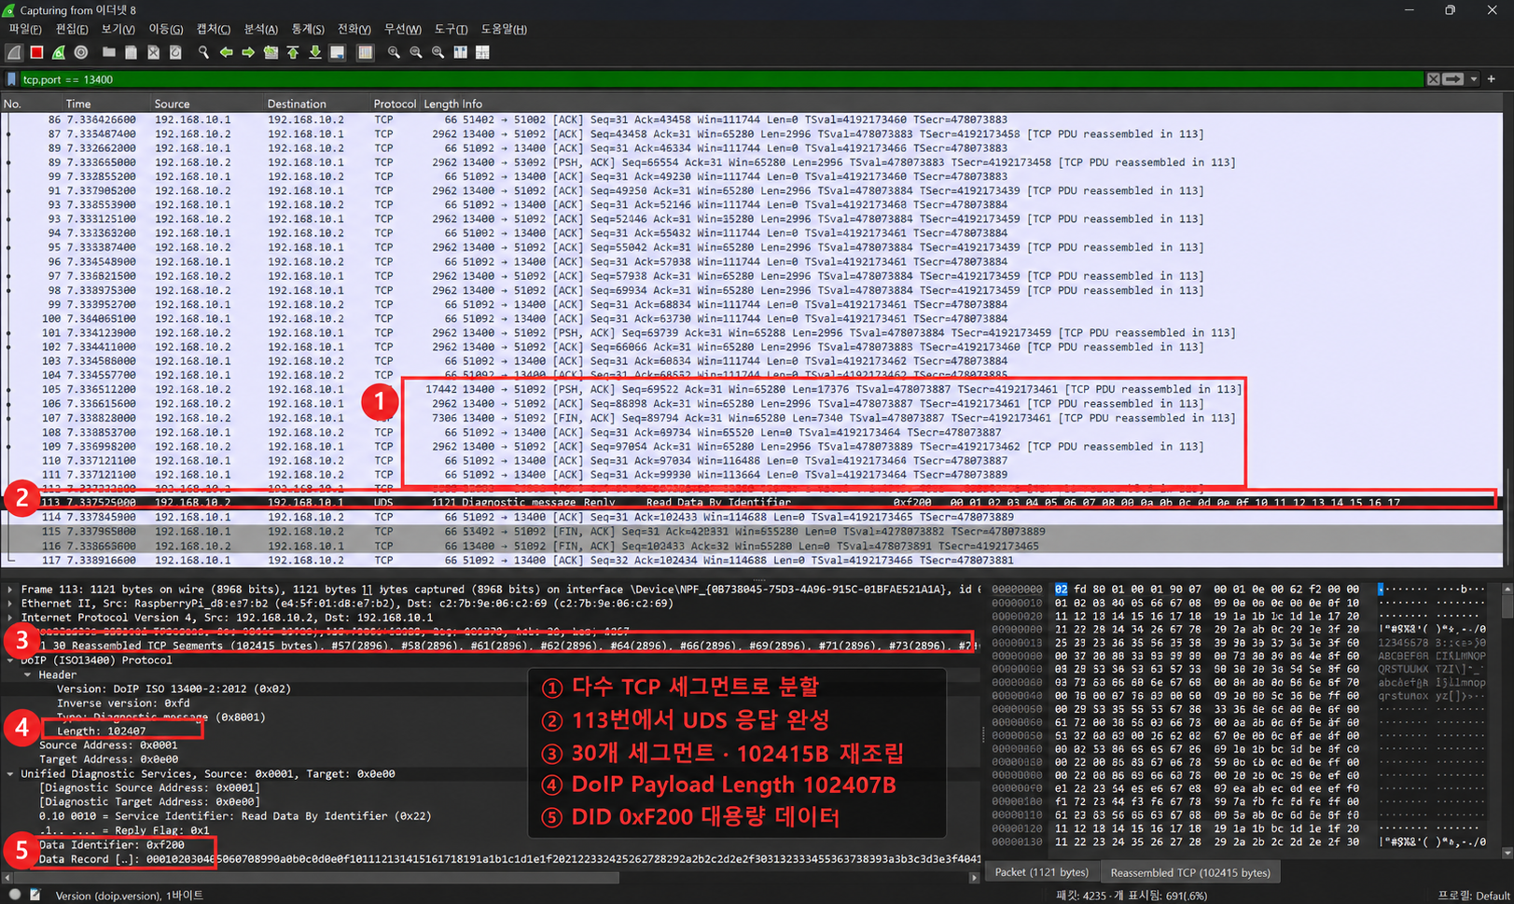Viewport: 1514px width, 904px height.
Task: Expand the Ethernet II detail row
Action: tap(10, 604)
